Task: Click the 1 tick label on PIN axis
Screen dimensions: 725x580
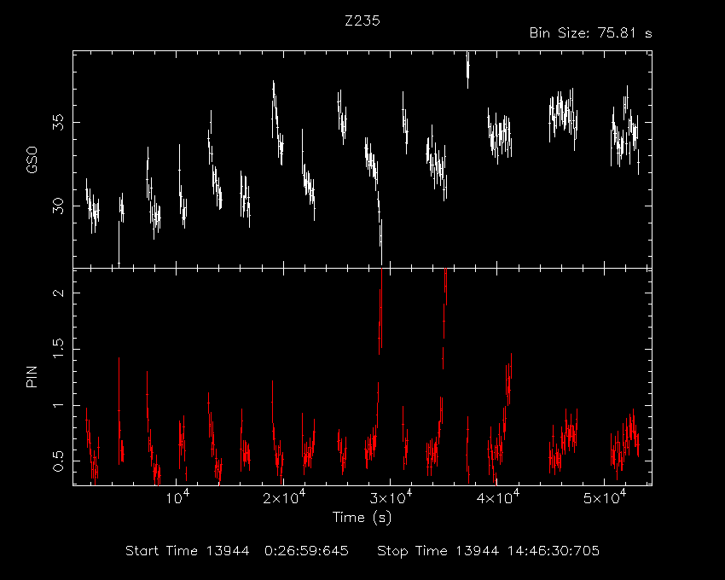Action: 59,405
